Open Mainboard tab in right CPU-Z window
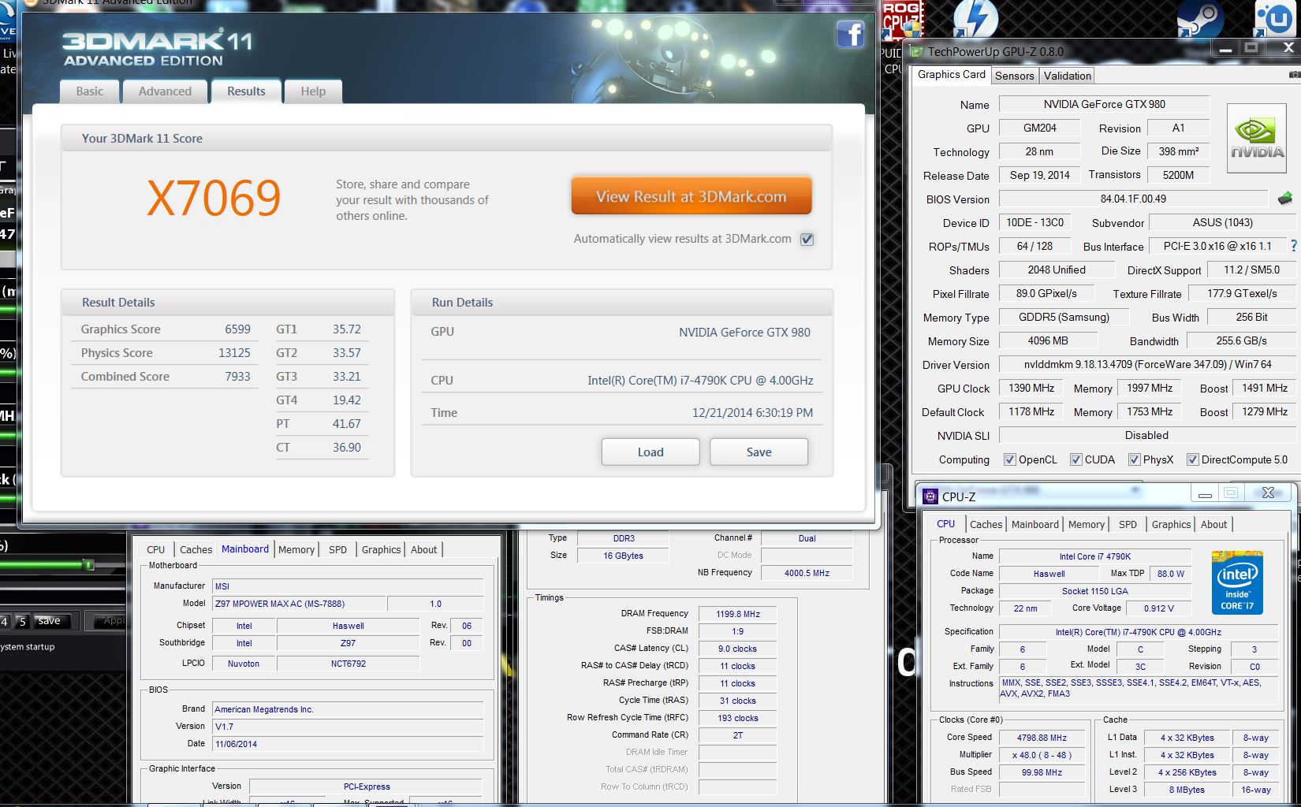The height and width of the screenshot is (807, 1301). pos(1034,524)
